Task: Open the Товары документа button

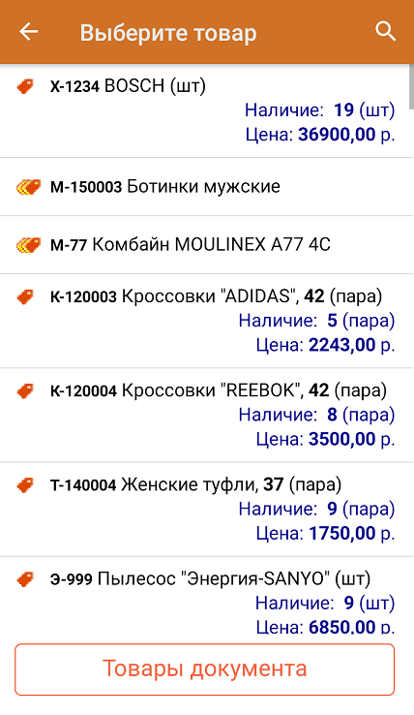Action: coord(204,669)
